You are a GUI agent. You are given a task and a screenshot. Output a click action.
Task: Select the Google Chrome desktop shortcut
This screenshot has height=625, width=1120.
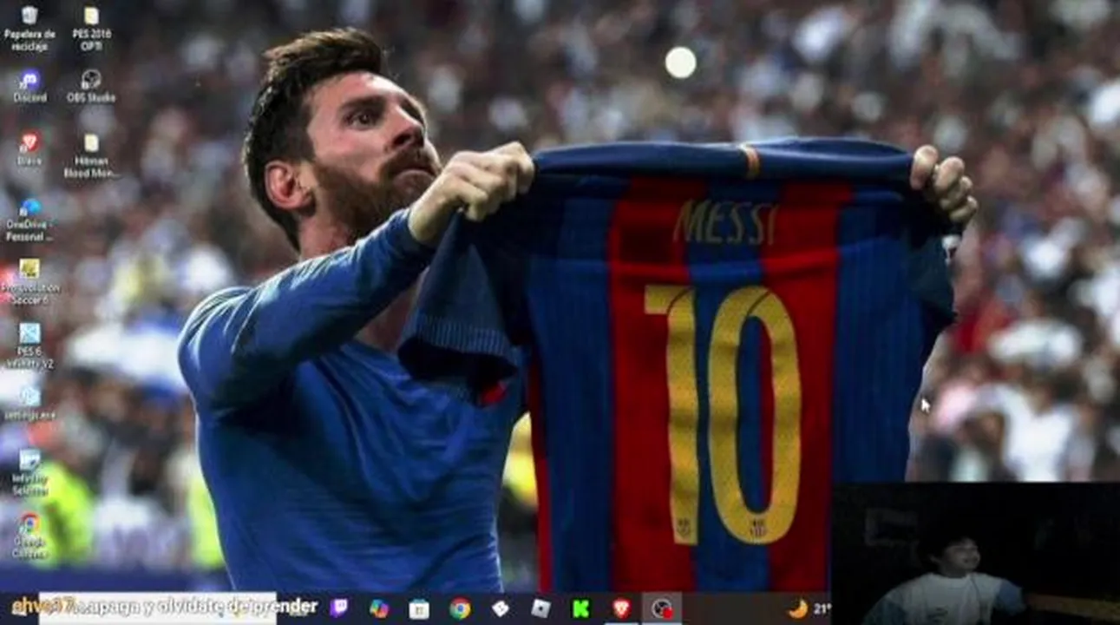[29, 536]
